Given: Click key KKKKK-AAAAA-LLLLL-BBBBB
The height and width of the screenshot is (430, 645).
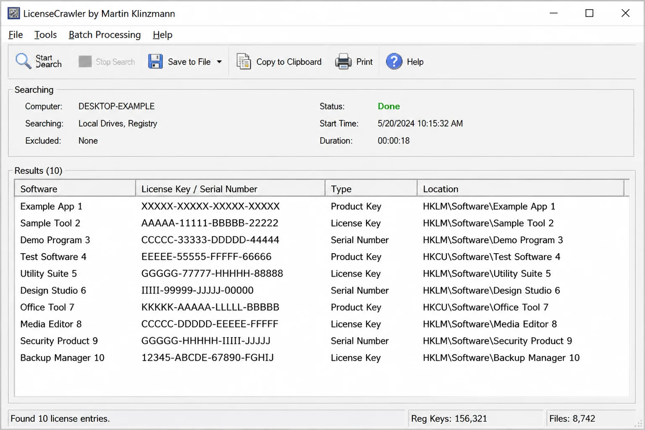Looking at the screenshot, I should pyautogui.click(x=210, y=307).
